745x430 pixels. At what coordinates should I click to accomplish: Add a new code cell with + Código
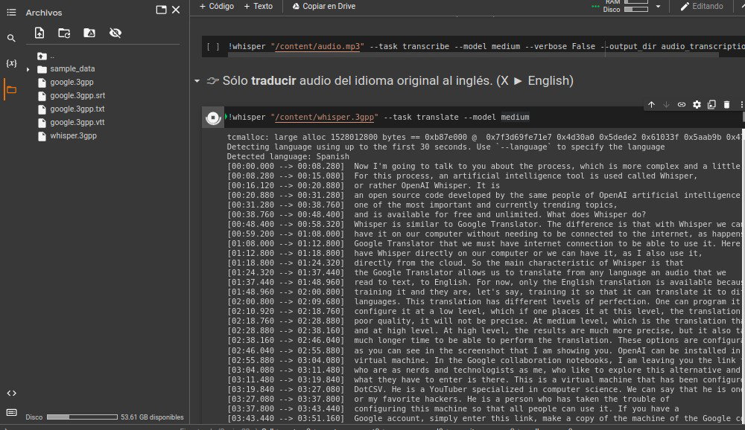(x=217, y=6)
